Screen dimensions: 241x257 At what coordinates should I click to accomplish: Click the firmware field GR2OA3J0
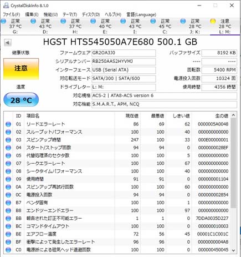coord(124,53)
